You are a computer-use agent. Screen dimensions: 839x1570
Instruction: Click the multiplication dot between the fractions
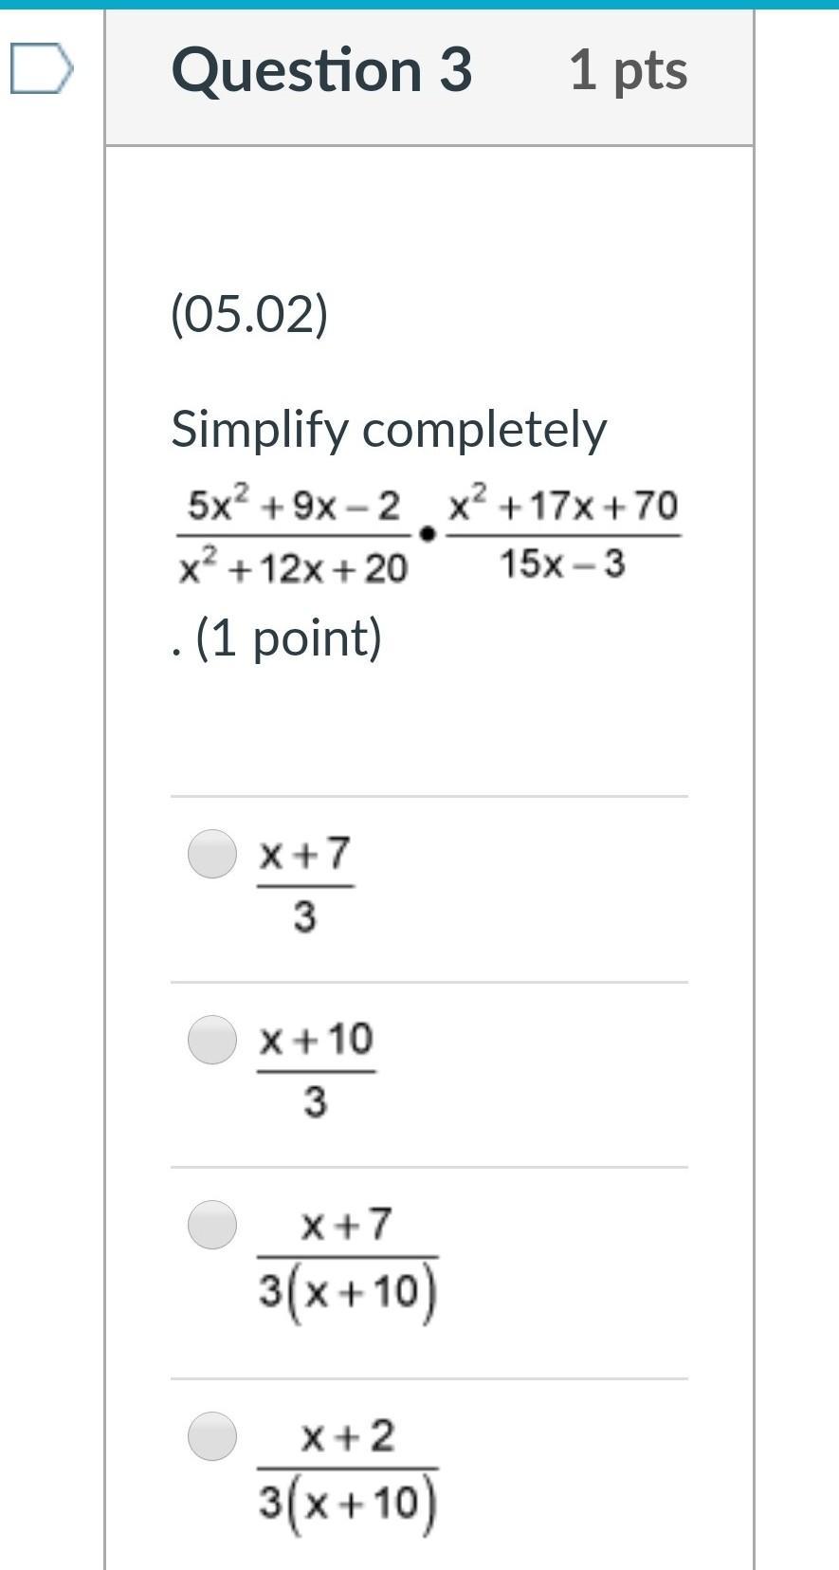(428, 536)
